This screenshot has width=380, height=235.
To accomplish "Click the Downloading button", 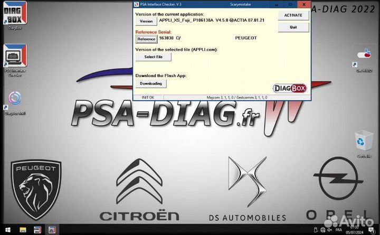I will [x=151, y=83].
